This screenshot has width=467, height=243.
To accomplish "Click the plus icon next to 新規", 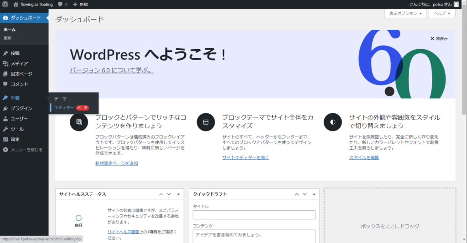I will coord(75,4).
